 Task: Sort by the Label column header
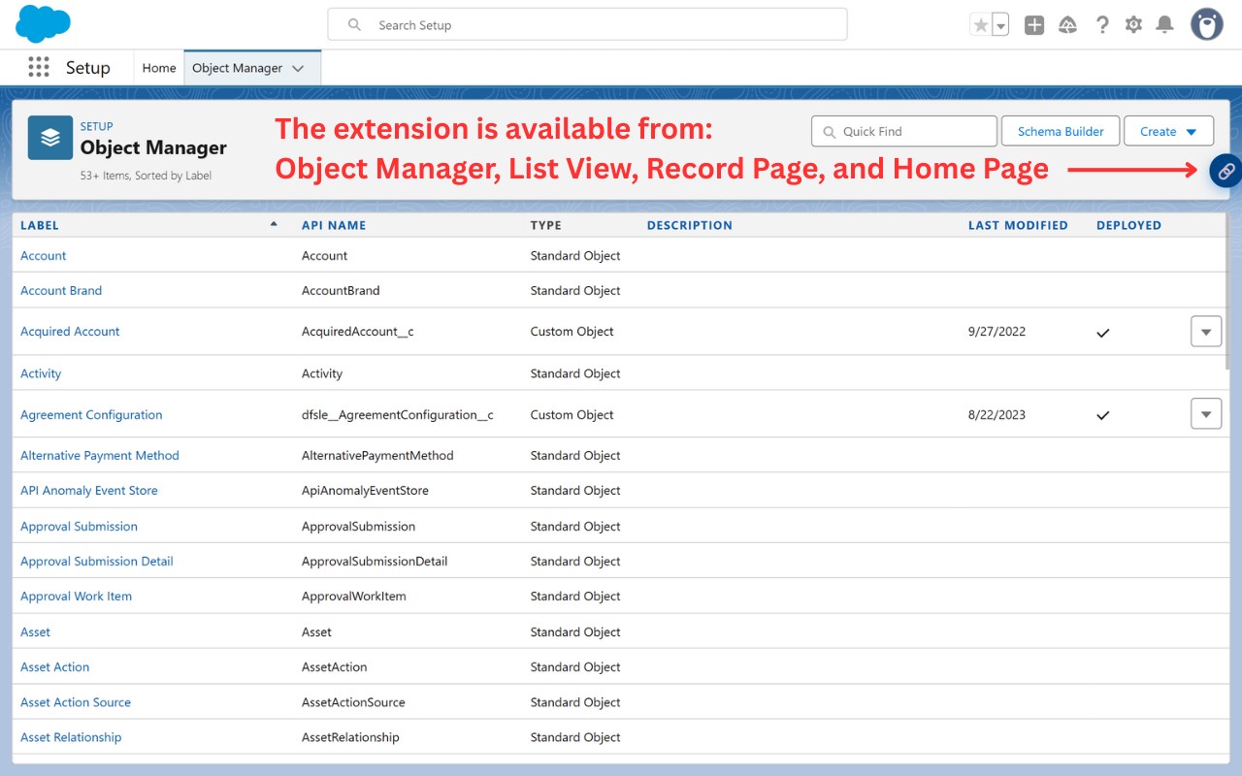point(40,225)
